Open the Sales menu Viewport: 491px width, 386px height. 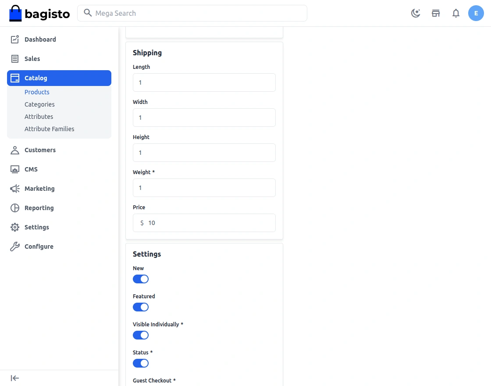(32, 59)
